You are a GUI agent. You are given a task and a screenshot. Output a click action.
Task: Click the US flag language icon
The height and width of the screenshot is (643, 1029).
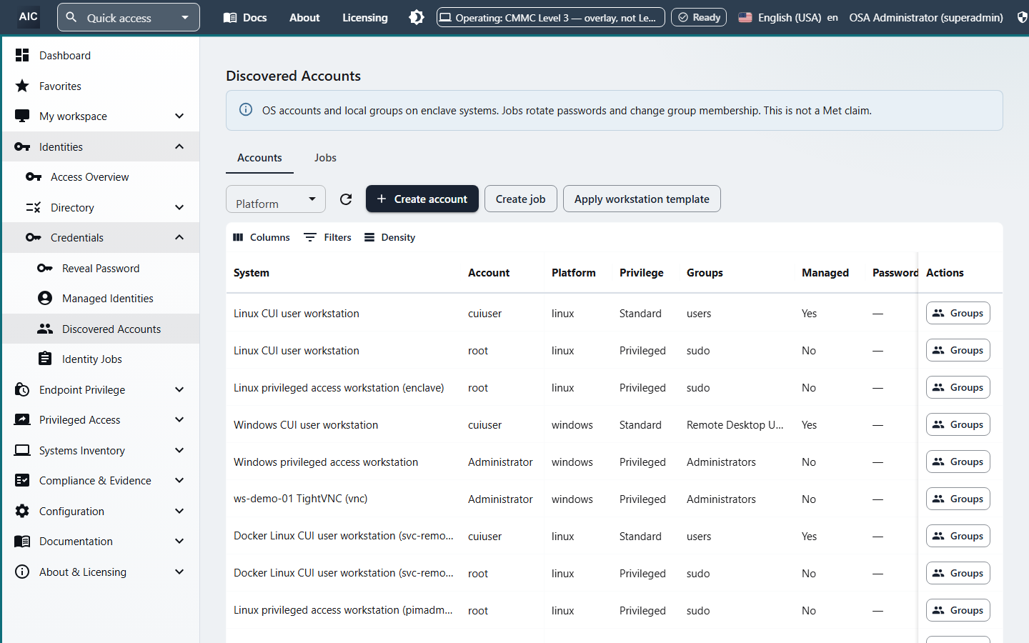coord(745,17)
